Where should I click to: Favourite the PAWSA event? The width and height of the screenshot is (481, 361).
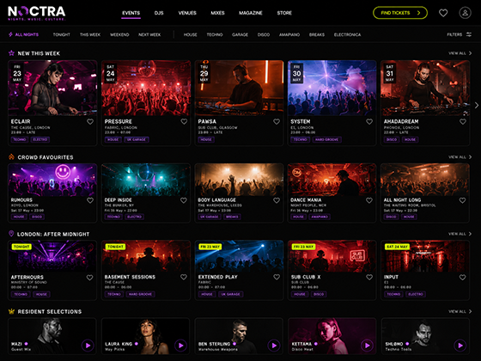[x=277, y=121]
